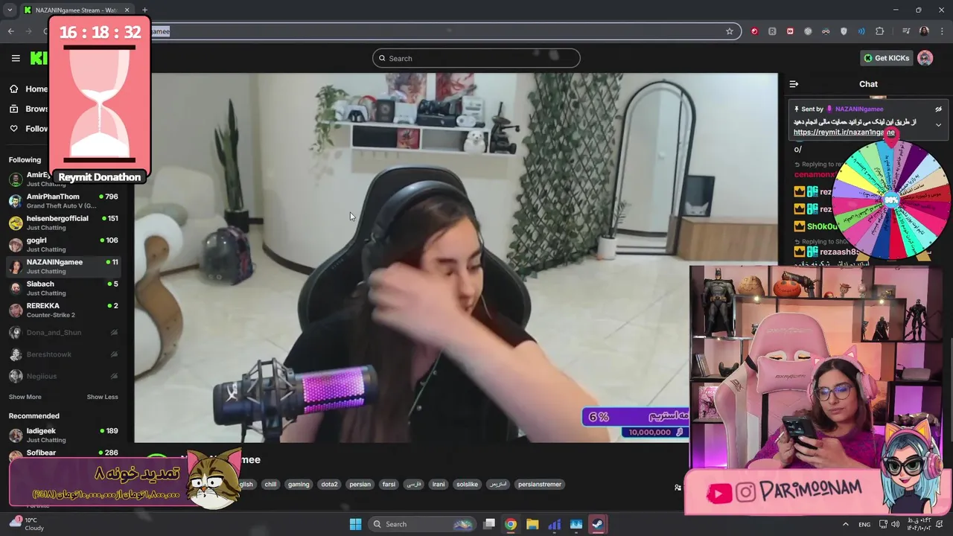This screenshot has height=536, width=953.
Task: Open a new browser tab
Action: 144,10
